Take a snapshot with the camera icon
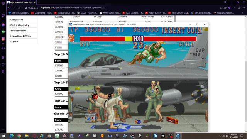The width and height of the screenshot is (247, 139). (225, 8)
